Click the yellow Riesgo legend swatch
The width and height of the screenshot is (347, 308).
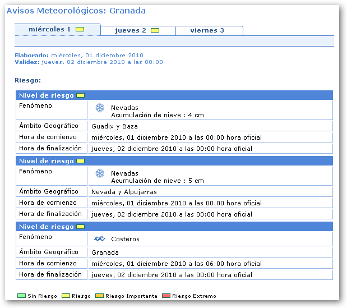66,296
